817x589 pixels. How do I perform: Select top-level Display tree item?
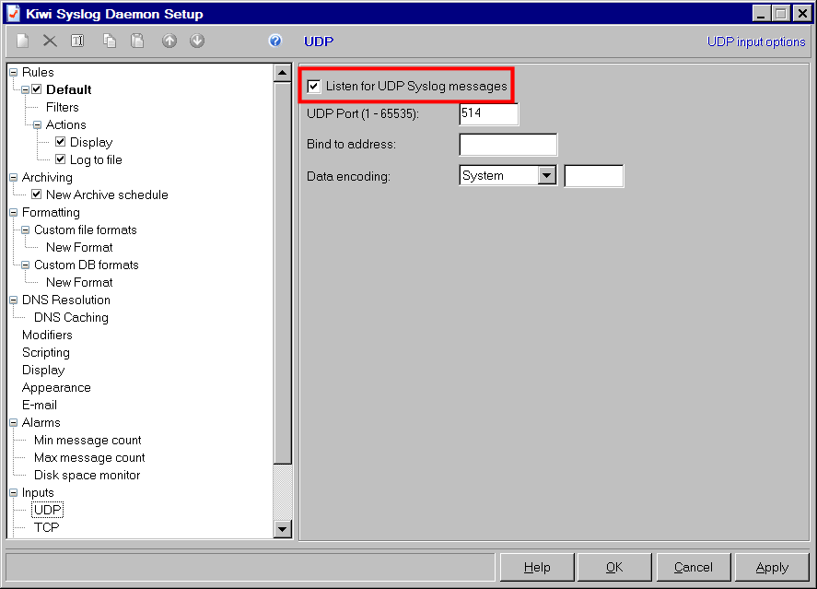(43, 370)
